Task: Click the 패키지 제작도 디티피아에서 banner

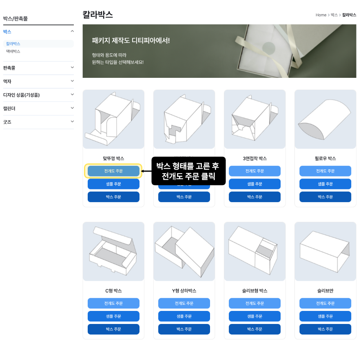Action: pos(219,51)
